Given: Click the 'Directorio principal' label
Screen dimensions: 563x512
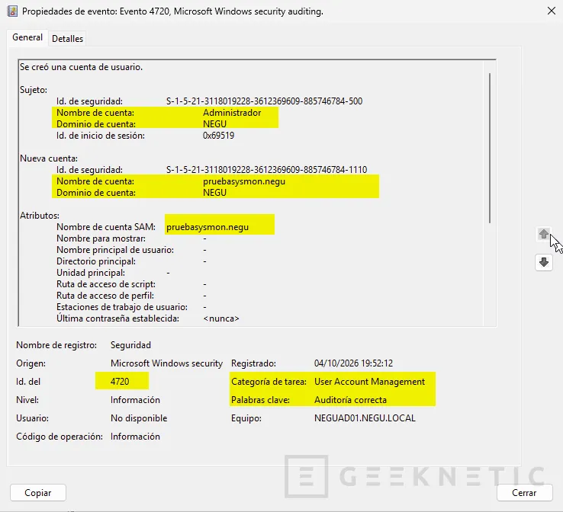Looking at the screenshot, I should (96, 261).
